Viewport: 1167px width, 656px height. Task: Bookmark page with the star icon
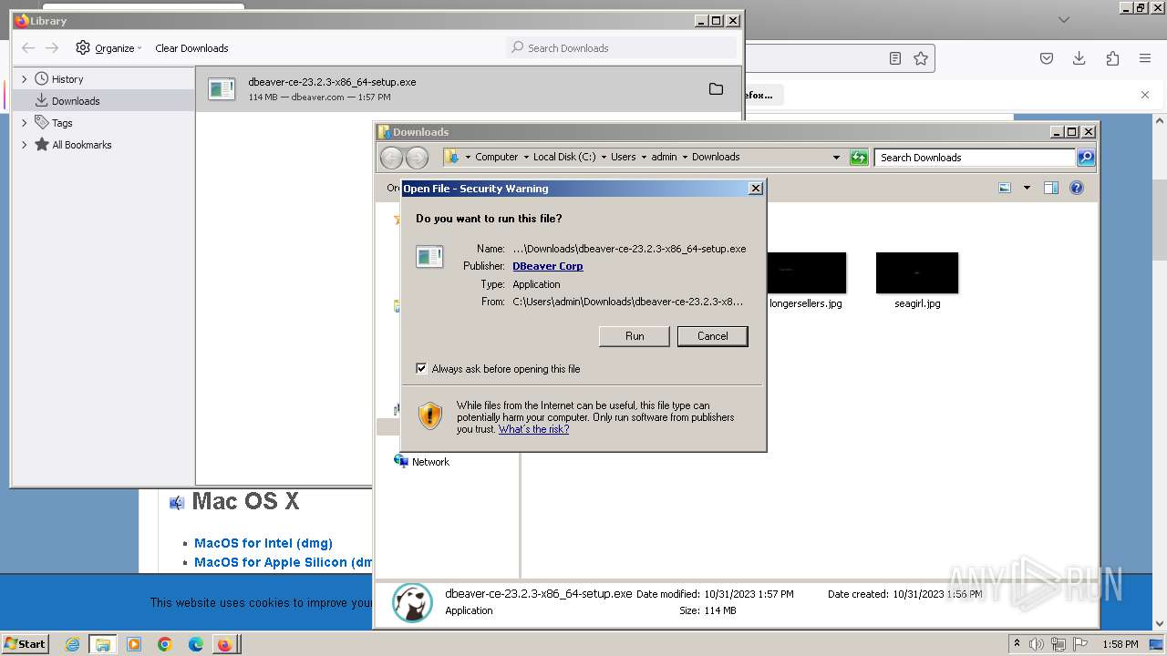[x=921, y=58]
